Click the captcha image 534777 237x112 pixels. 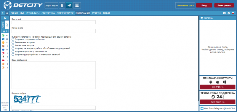(27, 99)
